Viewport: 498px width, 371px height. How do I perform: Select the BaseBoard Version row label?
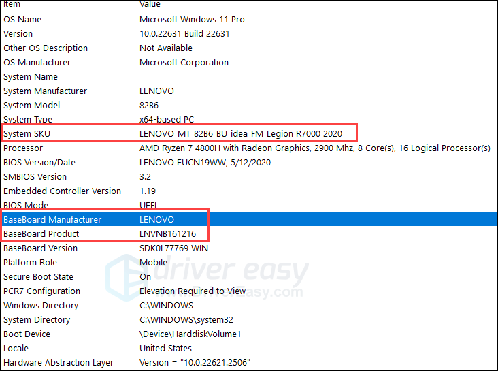click(x=40, y=248)
